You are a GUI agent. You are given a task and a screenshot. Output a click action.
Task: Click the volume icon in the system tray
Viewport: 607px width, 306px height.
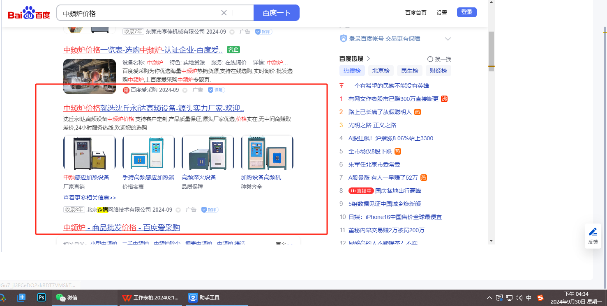[x=519, y=298]
